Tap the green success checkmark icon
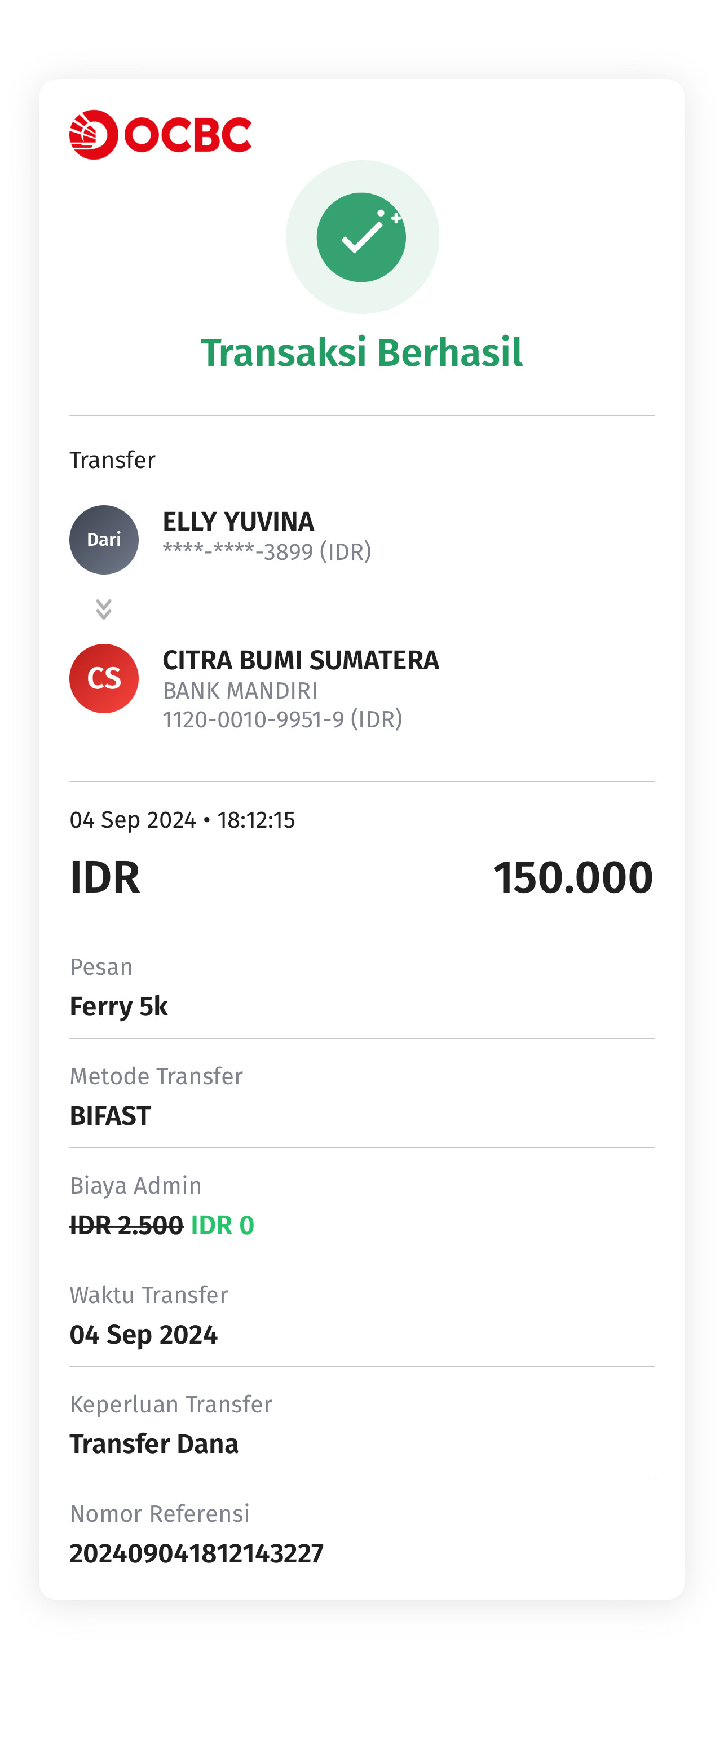Screen dimensions: 724x1762 click(361, 237)
